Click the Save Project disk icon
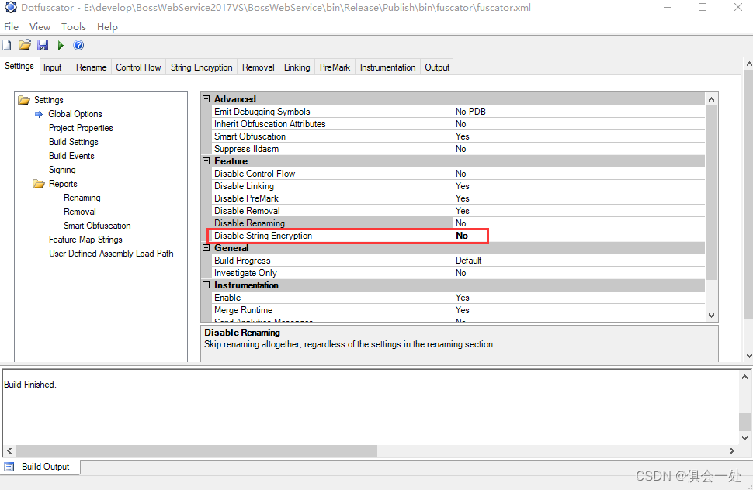The width and height of the screenshot is (753, 490). [x=43, y=45]
